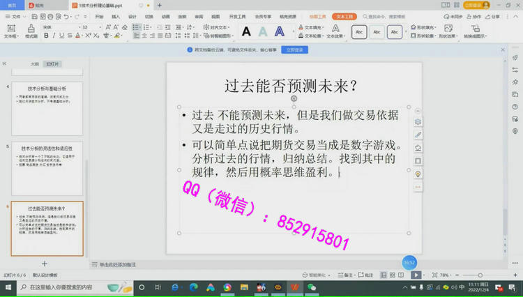This screenshot has height=297, width=523.
Task: Start slideshow with the play button
Action: pos(416,275)
